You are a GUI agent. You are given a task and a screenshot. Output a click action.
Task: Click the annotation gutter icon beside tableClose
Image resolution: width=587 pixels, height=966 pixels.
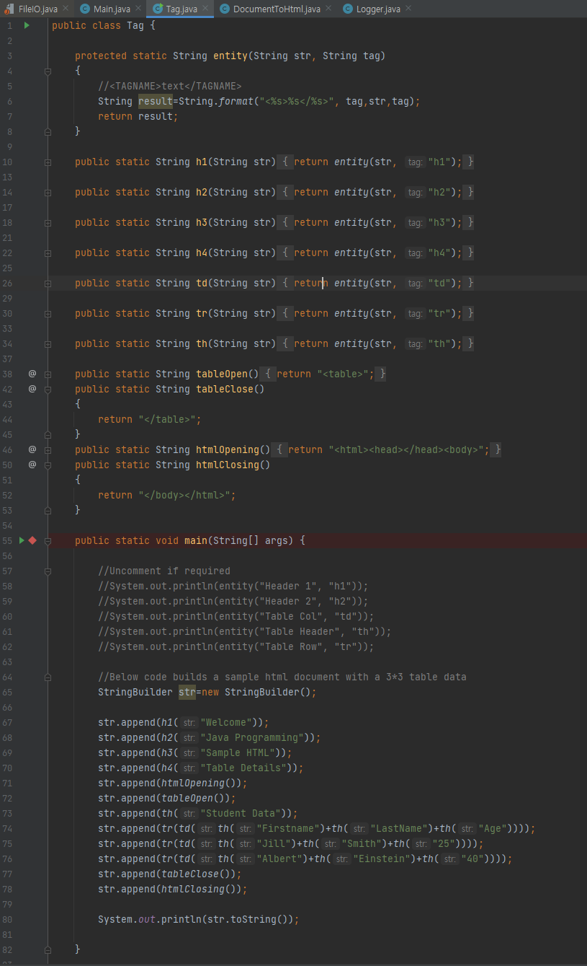30,388
